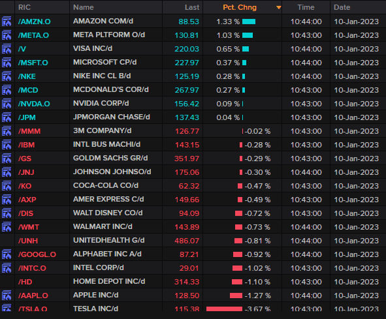386x319 pixels.
Task: Sort by the Last column header
Action: click(192, 7)
